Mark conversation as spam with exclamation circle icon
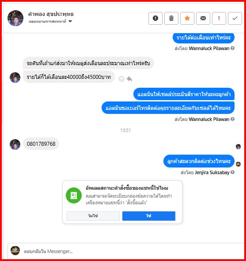Screen dimensions: 246x261 pyautogui.click(x=155, y=18)
